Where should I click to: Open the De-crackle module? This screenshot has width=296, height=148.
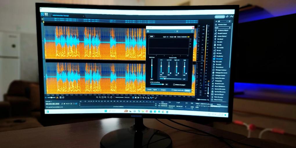[219, 48]
